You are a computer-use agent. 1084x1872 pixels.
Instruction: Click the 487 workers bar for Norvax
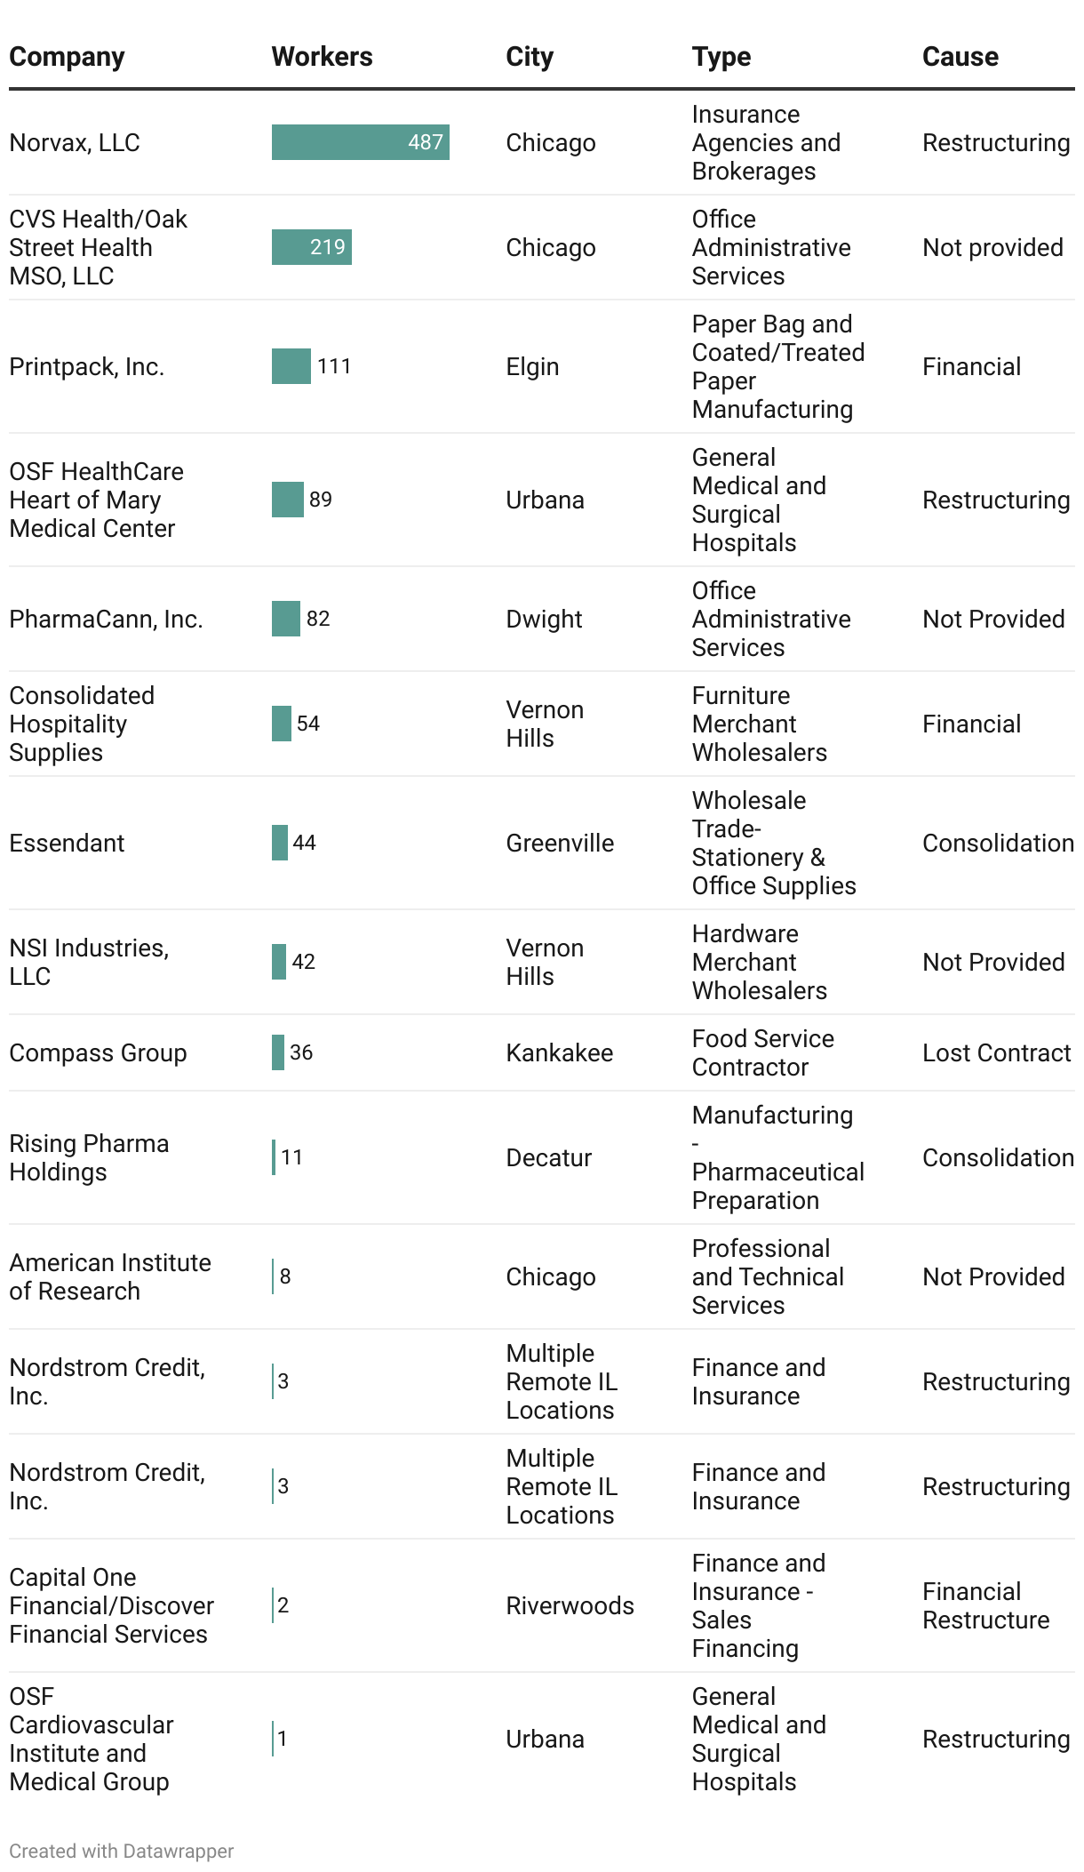pos(360,142)
